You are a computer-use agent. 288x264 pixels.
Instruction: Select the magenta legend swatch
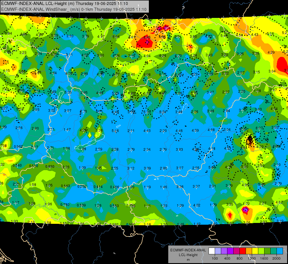(x=237, y=251)
